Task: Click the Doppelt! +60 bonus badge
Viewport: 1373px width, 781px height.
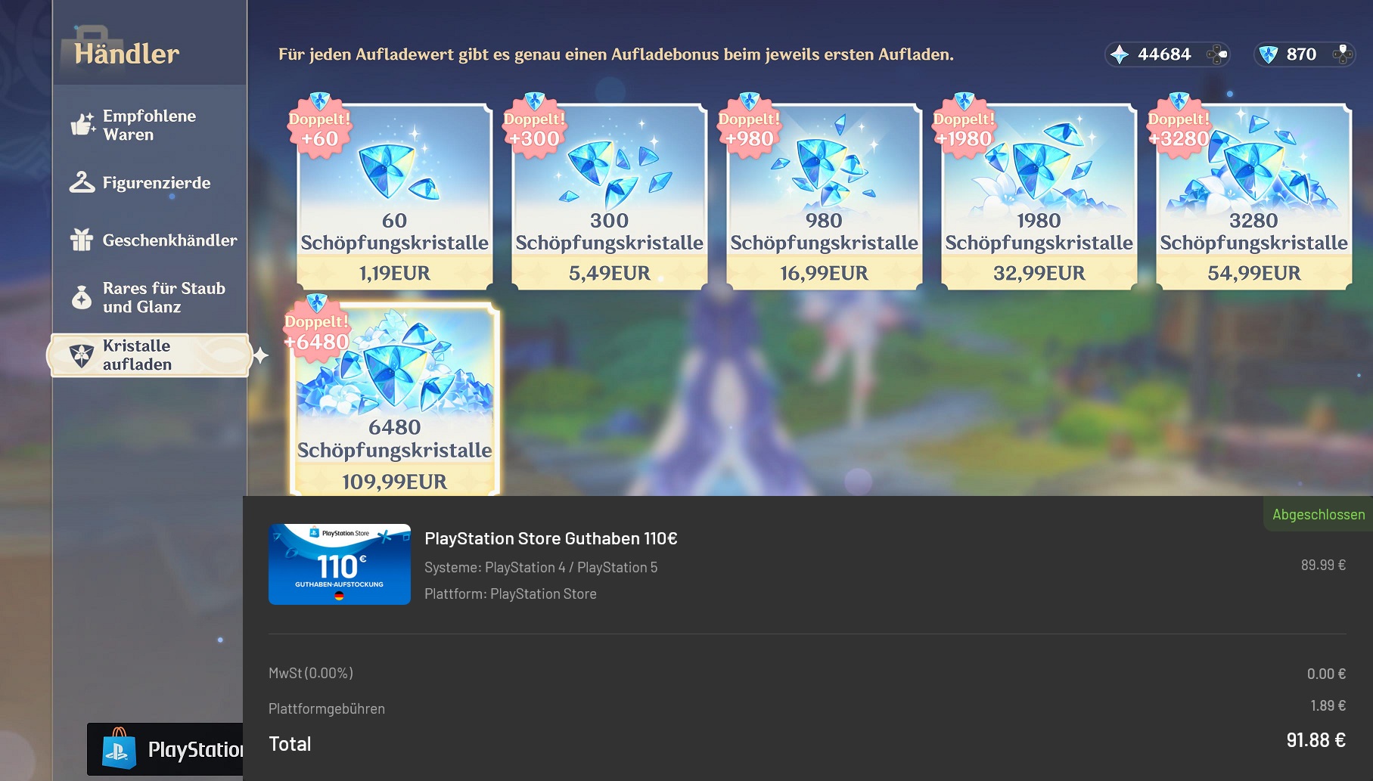Action: point(320,126)
